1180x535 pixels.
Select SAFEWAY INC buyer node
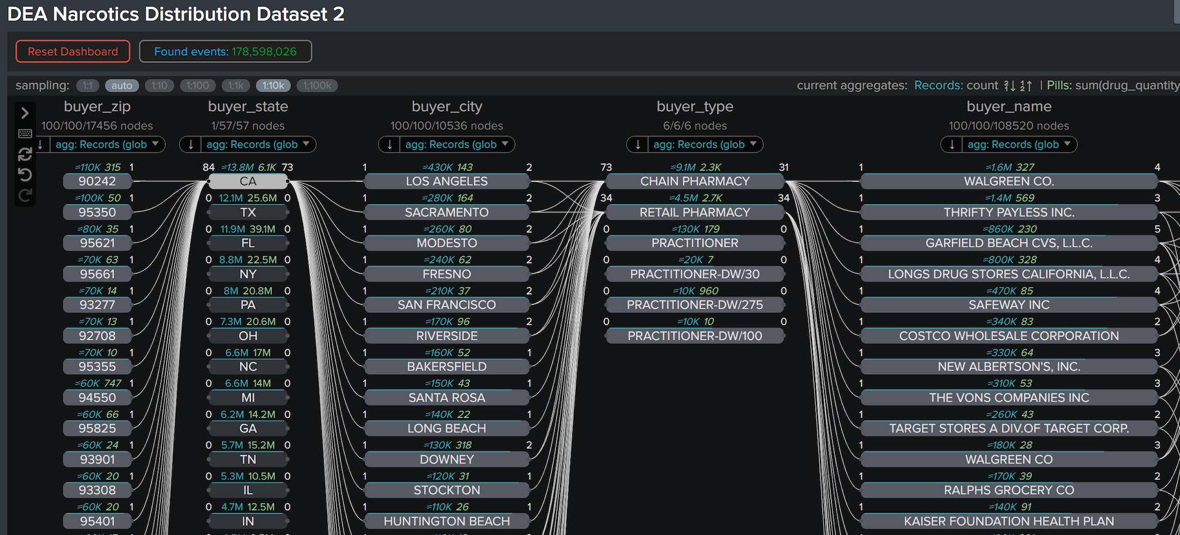1009,305
